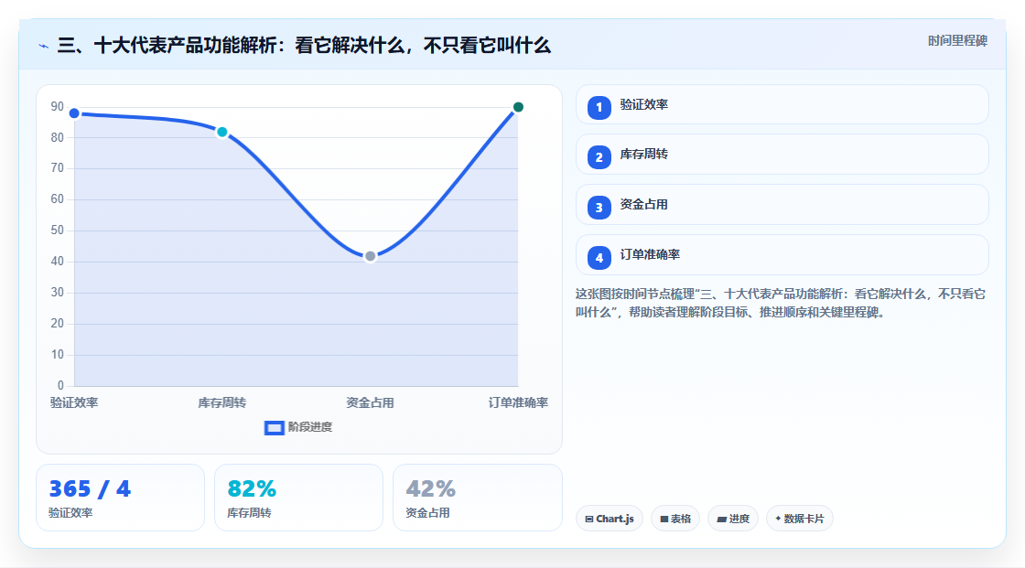Screen dimensions: 1025x568
Task: Click the number 4 badge for 订单准确率
Action: 599,258
